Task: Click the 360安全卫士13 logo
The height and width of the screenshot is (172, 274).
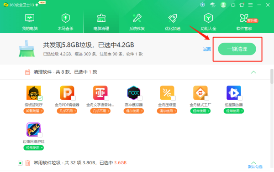Action: (6, 5)
